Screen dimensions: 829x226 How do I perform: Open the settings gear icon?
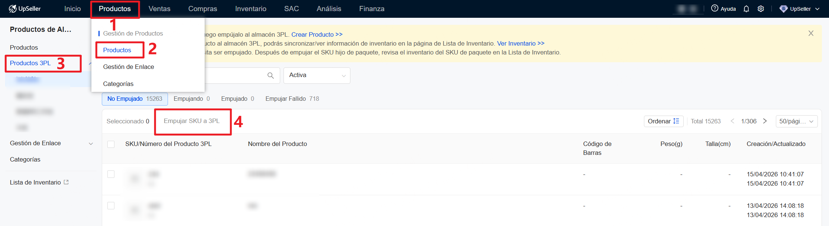coord(761,9)
